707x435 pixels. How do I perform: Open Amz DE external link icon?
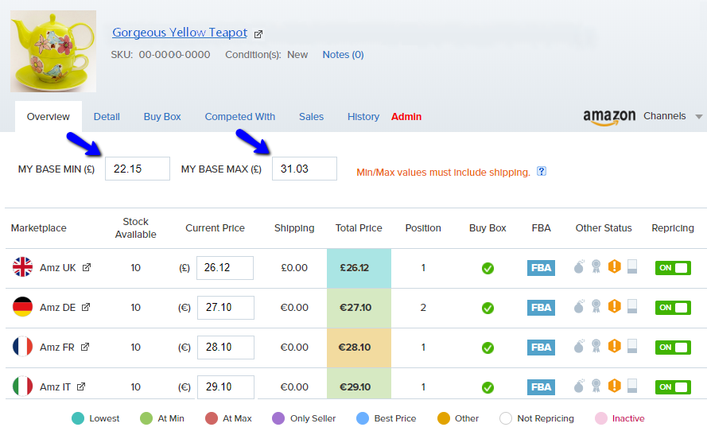pyautogui.click(x=86, y=307)
